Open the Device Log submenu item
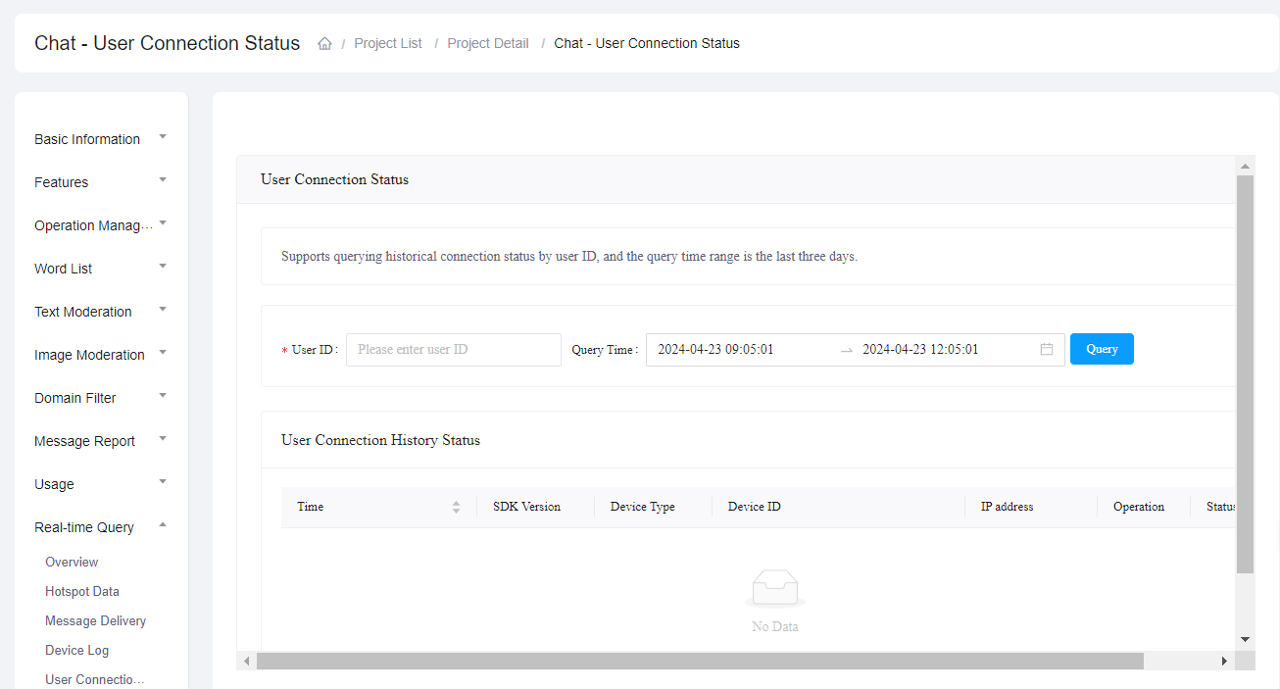Screen dimensions: 1280x689 [77, 650]
